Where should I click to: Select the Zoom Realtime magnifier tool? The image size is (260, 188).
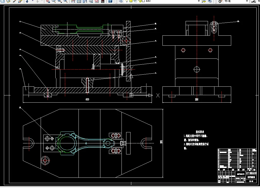[54, 1]
